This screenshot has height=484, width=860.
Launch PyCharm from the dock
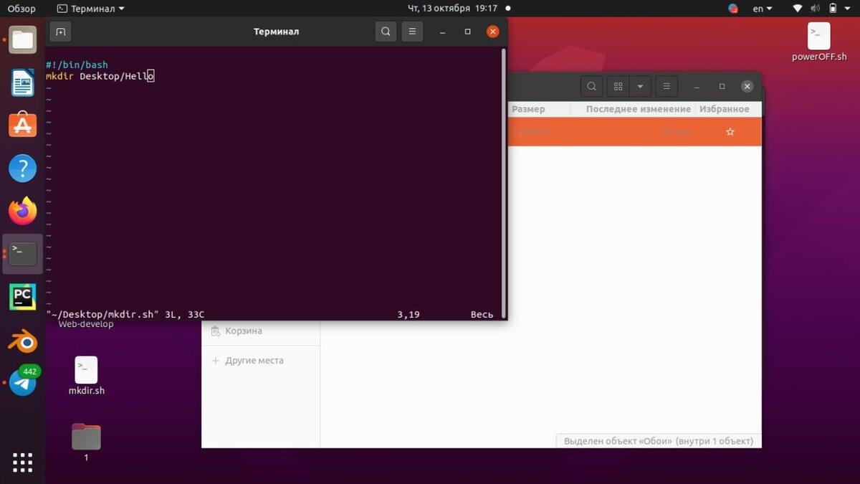click(x=23, y=296)
